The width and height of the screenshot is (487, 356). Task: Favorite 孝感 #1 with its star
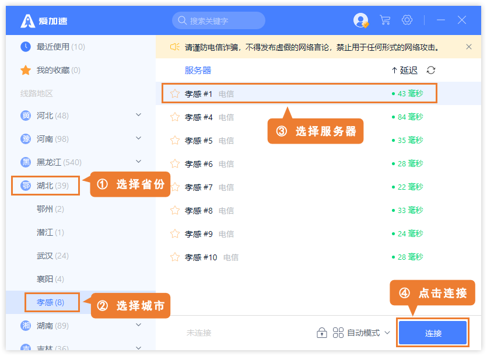tap(175, 93)
